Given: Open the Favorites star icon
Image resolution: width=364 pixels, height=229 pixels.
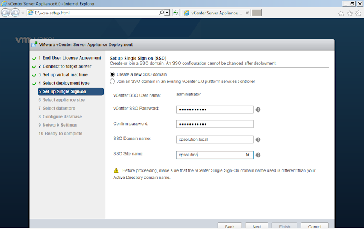Looking at the screenshot, I should coord(350,14).
